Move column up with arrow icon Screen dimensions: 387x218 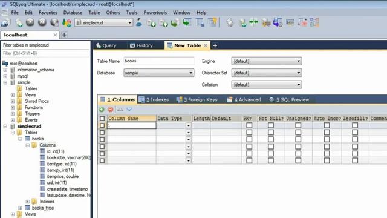(120, 109)
